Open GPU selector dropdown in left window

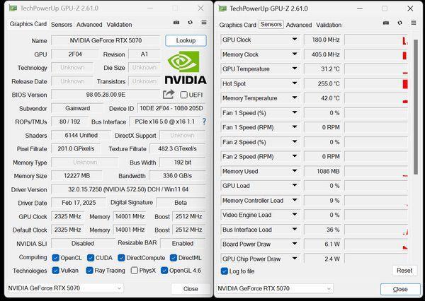click(64, 288)
